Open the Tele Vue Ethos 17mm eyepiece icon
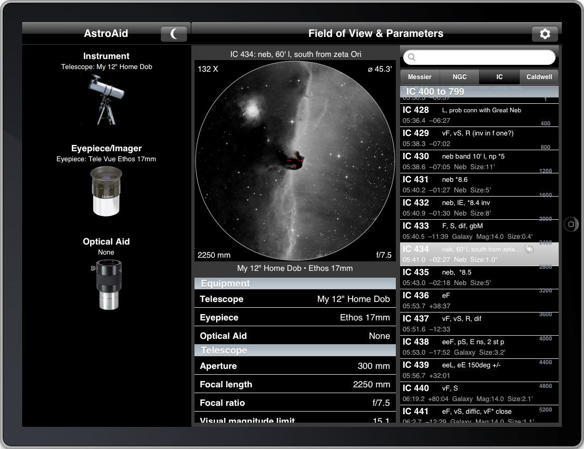 pyautogui.click(x=106, y=191)
